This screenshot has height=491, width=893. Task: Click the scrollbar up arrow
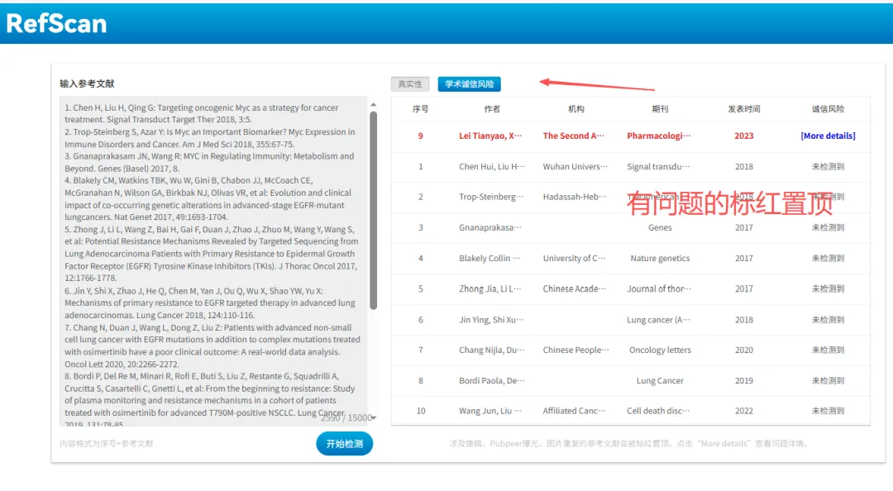[374, 105]
